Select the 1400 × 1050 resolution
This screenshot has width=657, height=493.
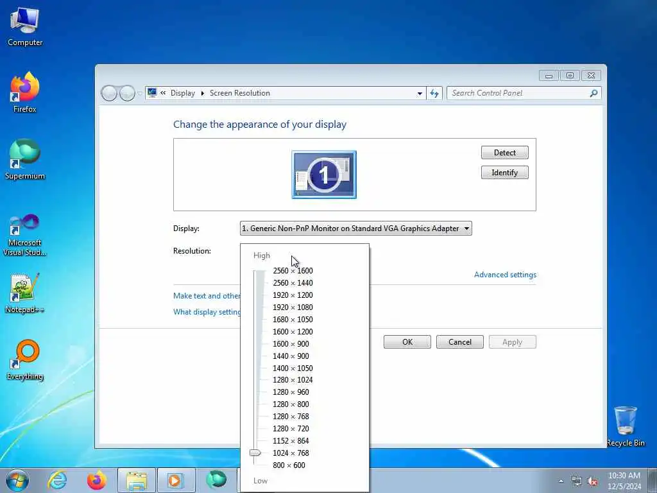pos(293,368)
